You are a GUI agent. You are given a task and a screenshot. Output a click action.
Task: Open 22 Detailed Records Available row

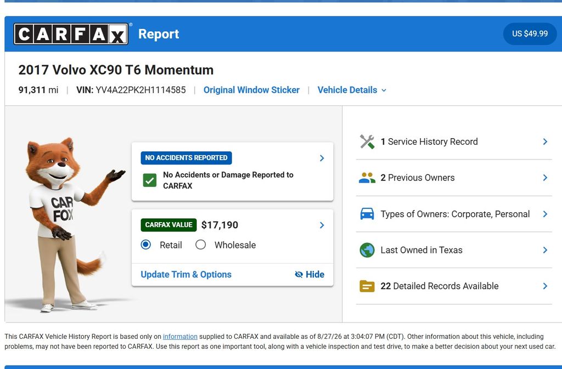point(454,286)
